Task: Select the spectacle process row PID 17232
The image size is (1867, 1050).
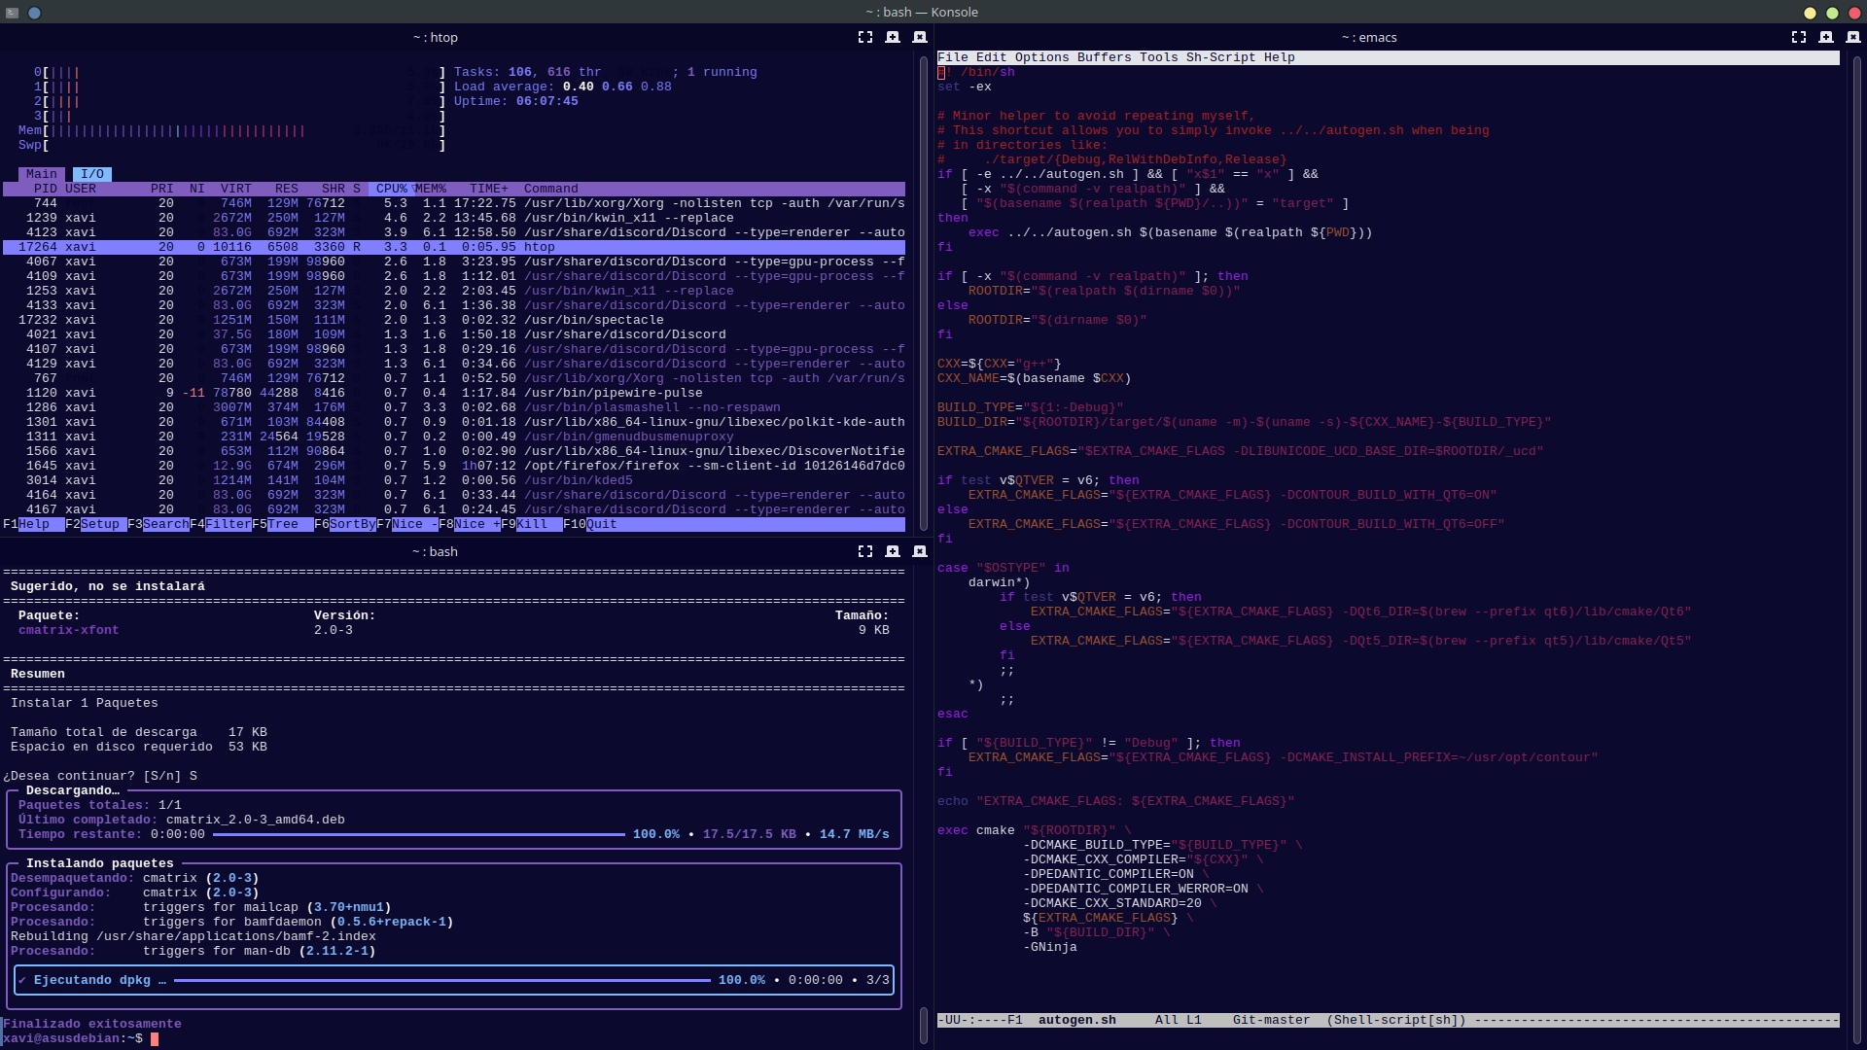Action: coord(454,320)
